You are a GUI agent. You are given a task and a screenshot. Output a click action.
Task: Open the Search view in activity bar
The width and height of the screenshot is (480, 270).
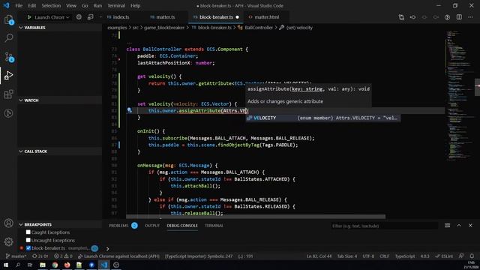pos(8,38)
